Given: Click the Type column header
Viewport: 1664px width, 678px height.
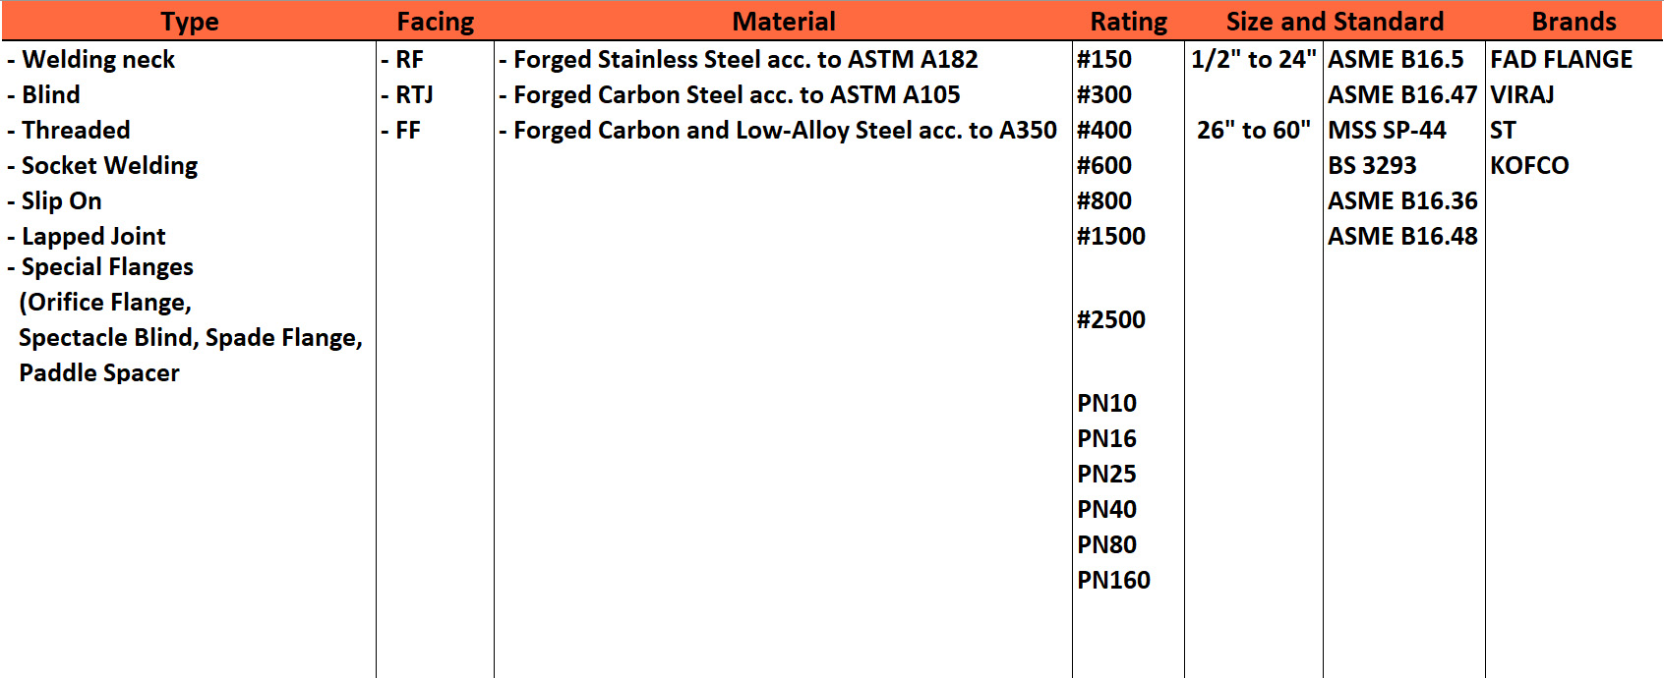Looking at the screenshot, I should click(x=190, y=22).
